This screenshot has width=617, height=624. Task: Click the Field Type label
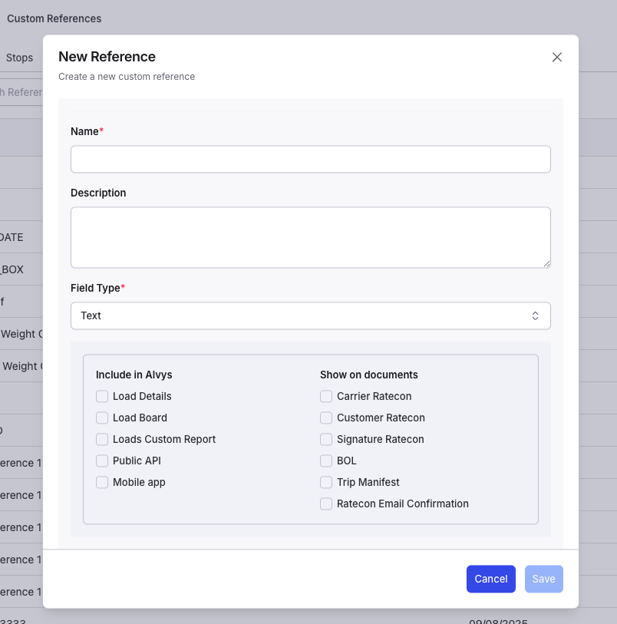tap(95, 288)
